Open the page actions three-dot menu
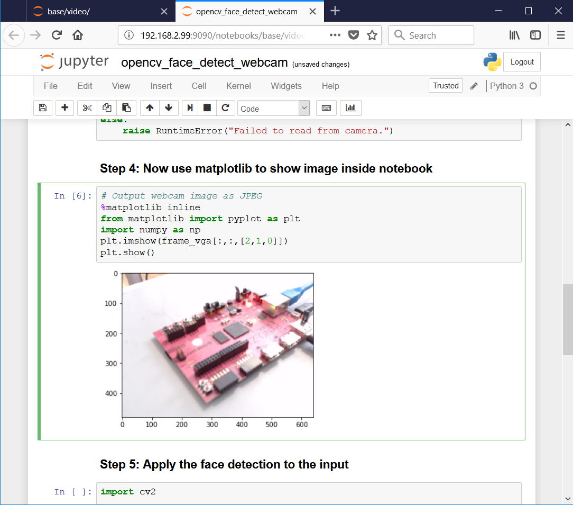The width and height of the screenshot is (573, 505). click(335, 35)
